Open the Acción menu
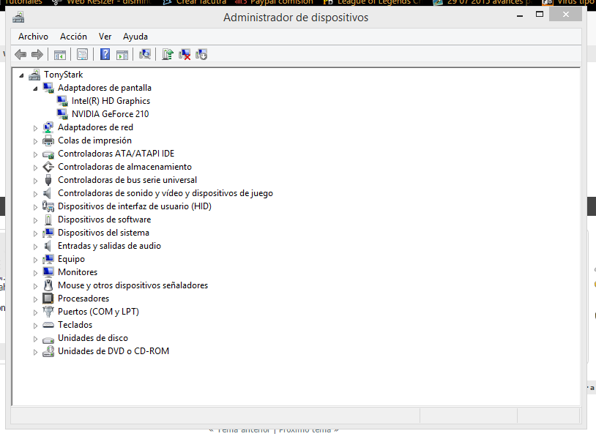This screenshot has width=596, height=439. [x=73, y=37]
